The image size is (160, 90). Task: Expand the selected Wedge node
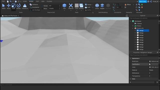[x=135, y=30]
